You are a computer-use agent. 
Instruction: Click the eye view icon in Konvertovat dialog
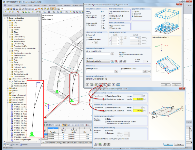pyautogui.click(x=113, y=85)
